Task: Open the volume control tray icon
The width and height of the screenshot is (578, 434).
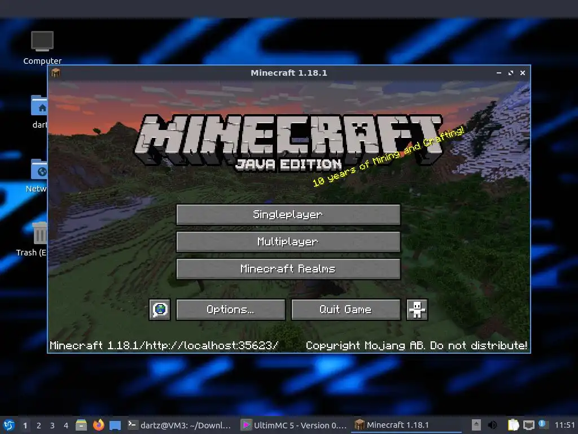Action: coord(492,425)
